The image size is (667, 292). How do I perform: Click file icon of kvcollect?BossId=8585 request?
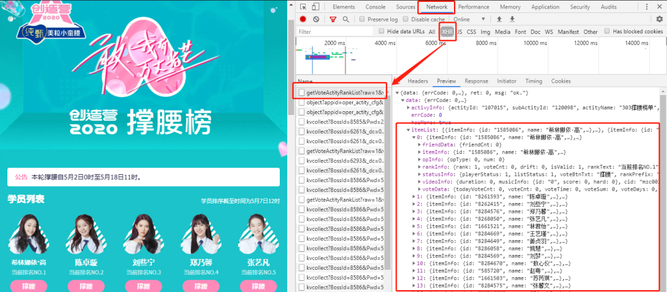pyautogui.click(x=301, y=122)
